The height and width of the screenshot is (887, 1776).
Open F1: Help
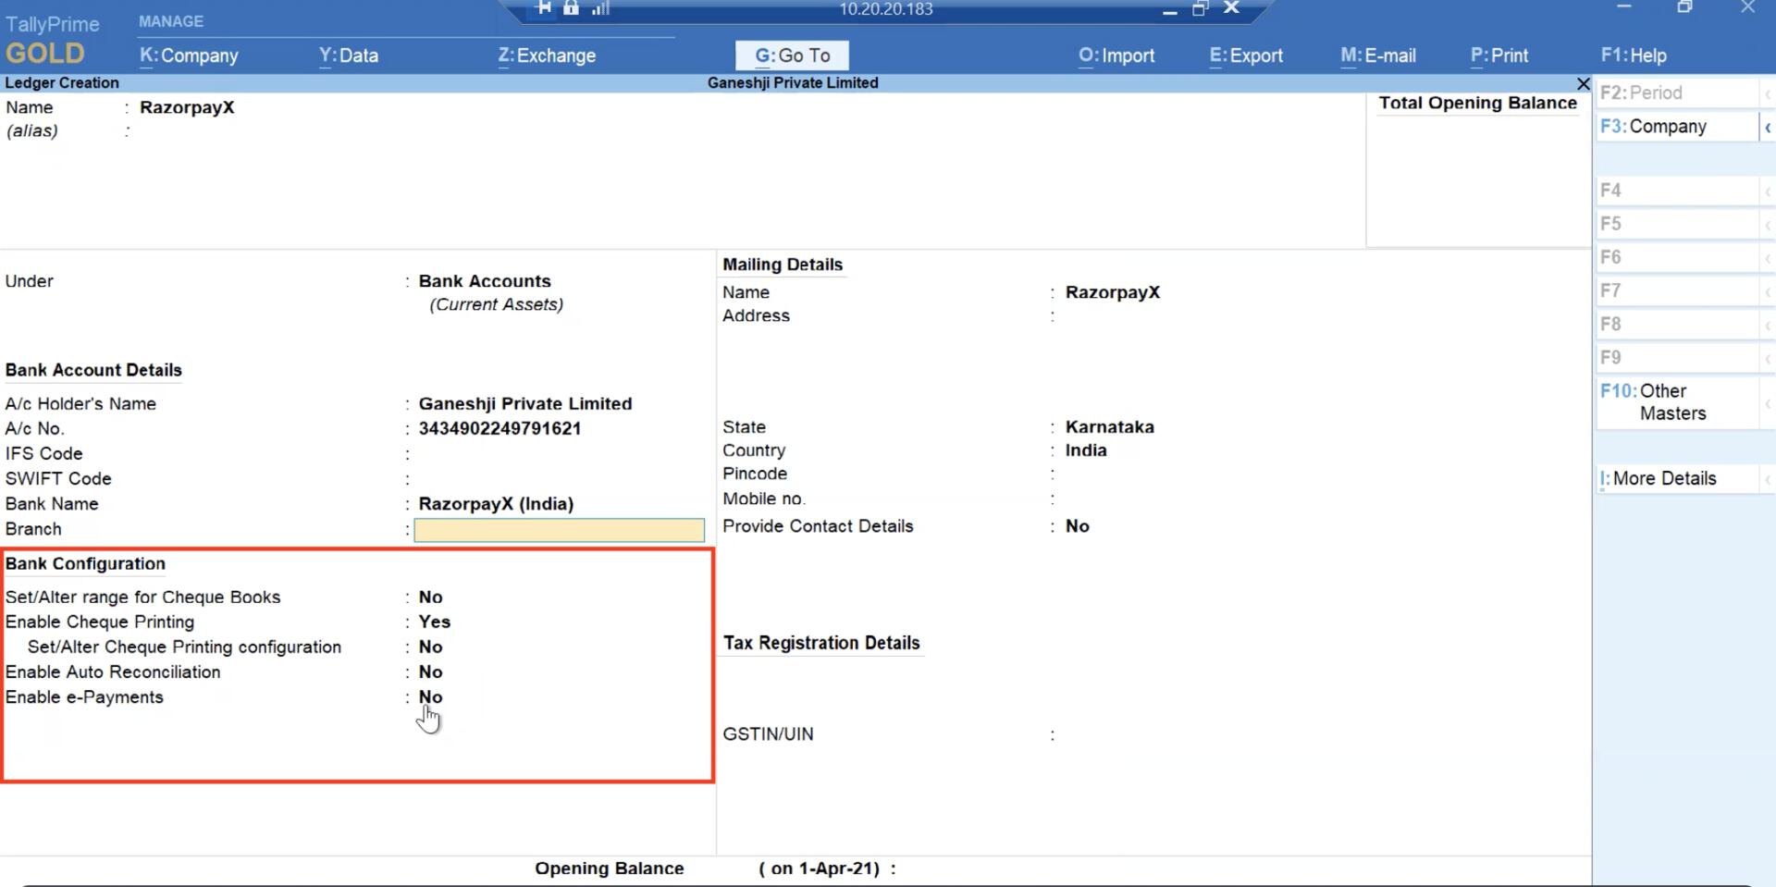[x=1634, y=55]
